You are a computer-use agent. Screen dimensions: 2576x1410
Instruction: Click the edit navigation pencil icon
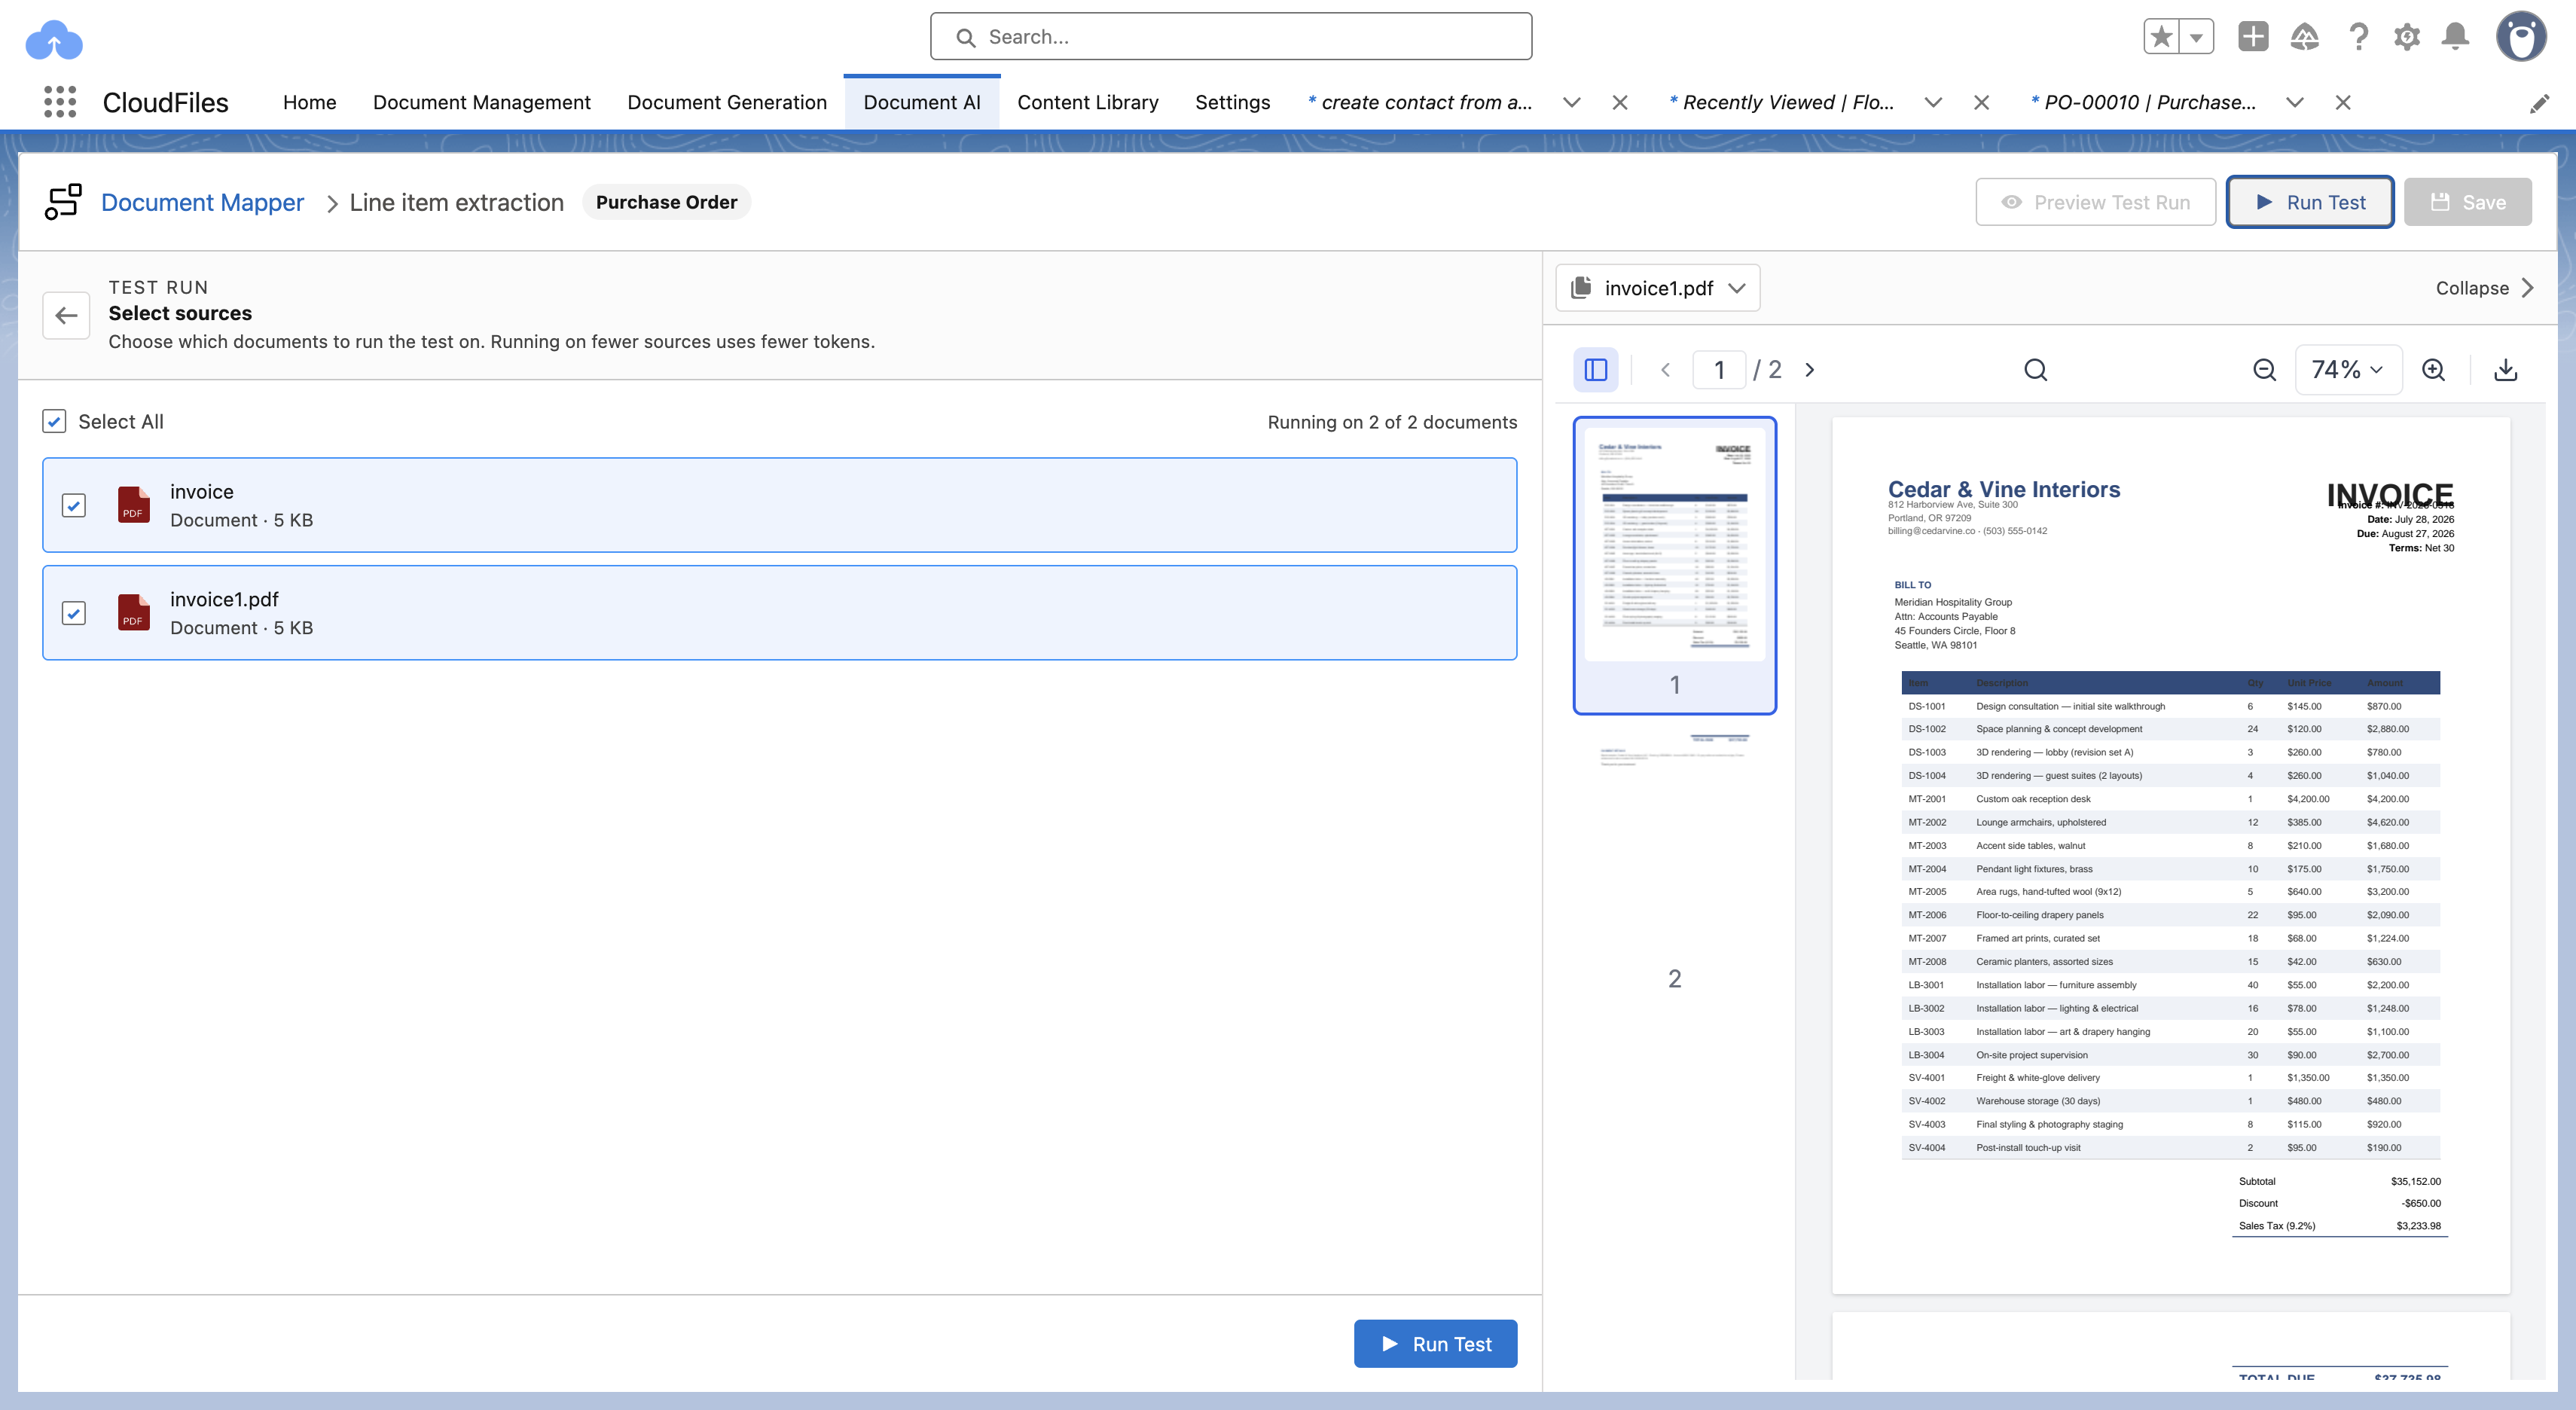[2539, 103]
